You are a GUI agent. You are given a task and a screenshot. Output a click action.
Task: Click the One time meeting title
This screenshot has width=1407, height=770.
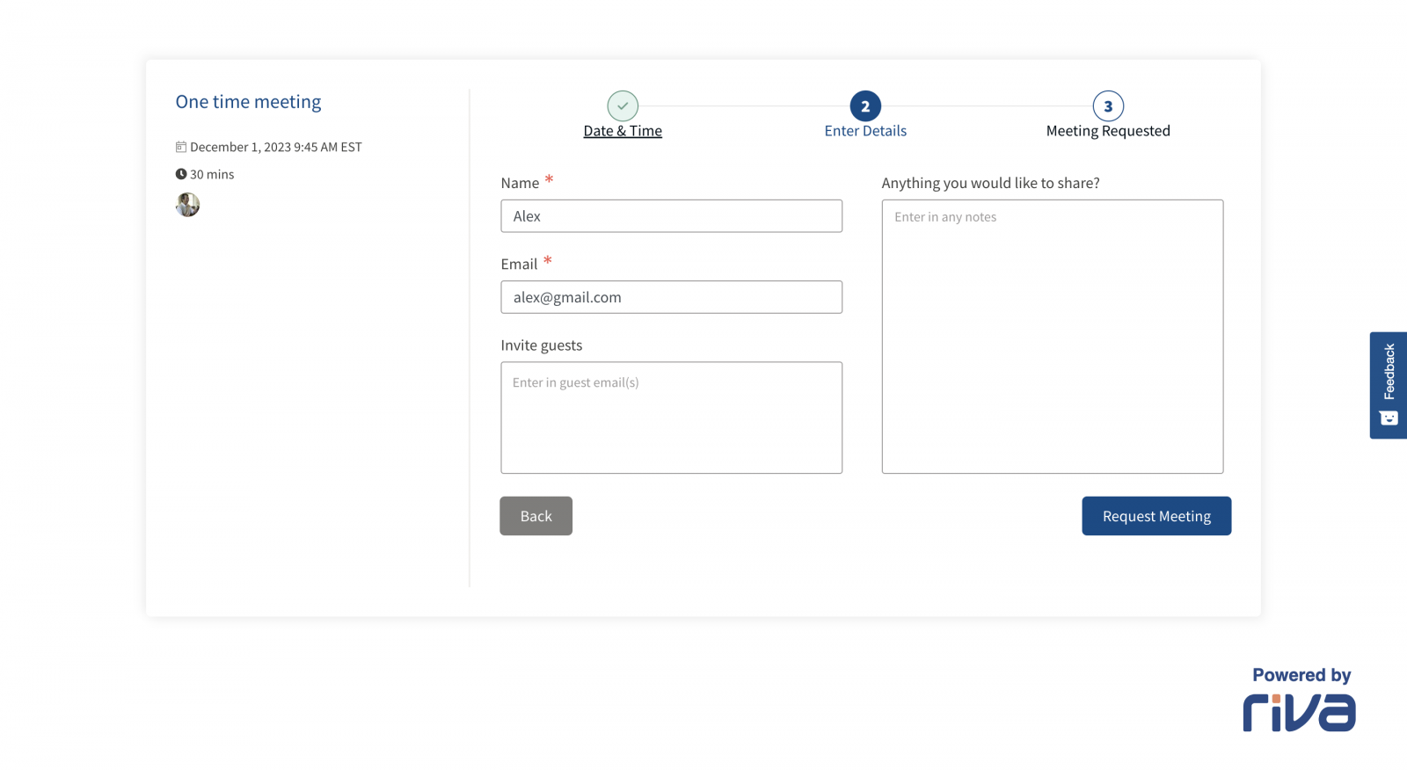click(248, 102)
